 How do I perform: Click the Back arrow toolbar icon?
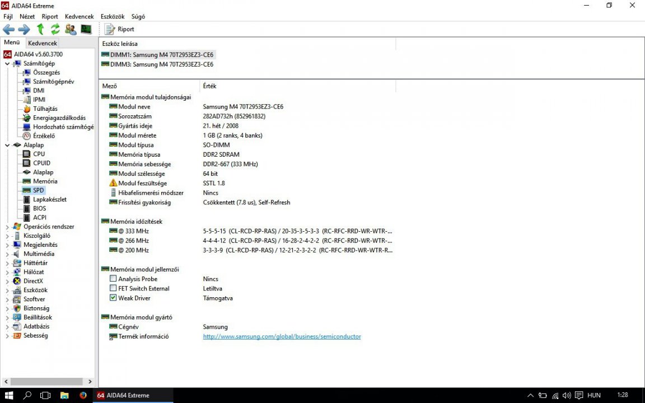pyautogui.click(x=8, y=29)
